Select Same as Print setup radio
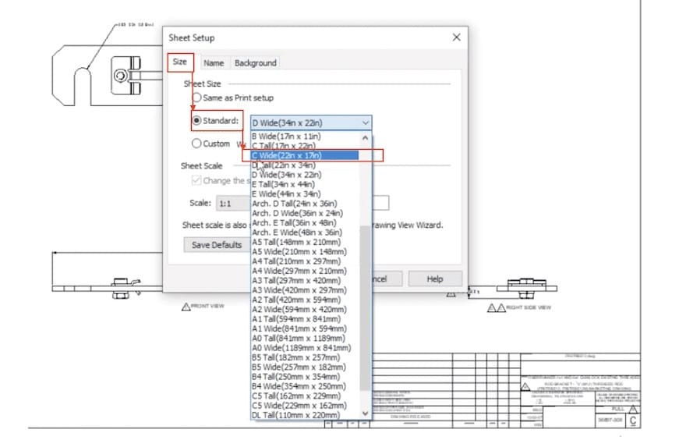 point(196,98)
